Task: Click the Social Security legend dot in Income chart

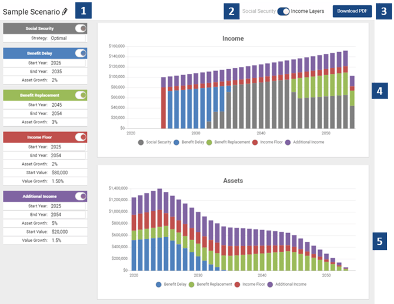Action: (x=141, y=142)
